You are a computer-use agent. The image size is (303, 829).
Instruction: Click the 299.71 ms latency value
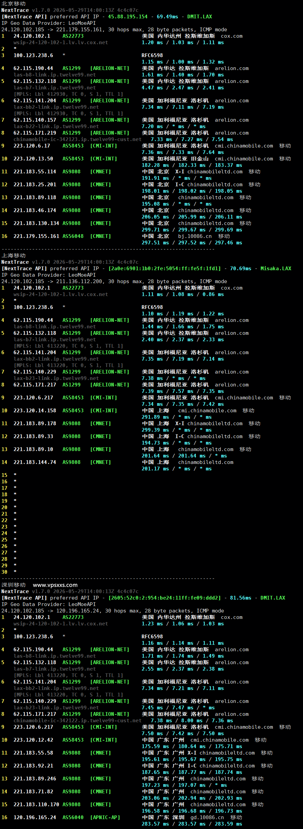155,229
